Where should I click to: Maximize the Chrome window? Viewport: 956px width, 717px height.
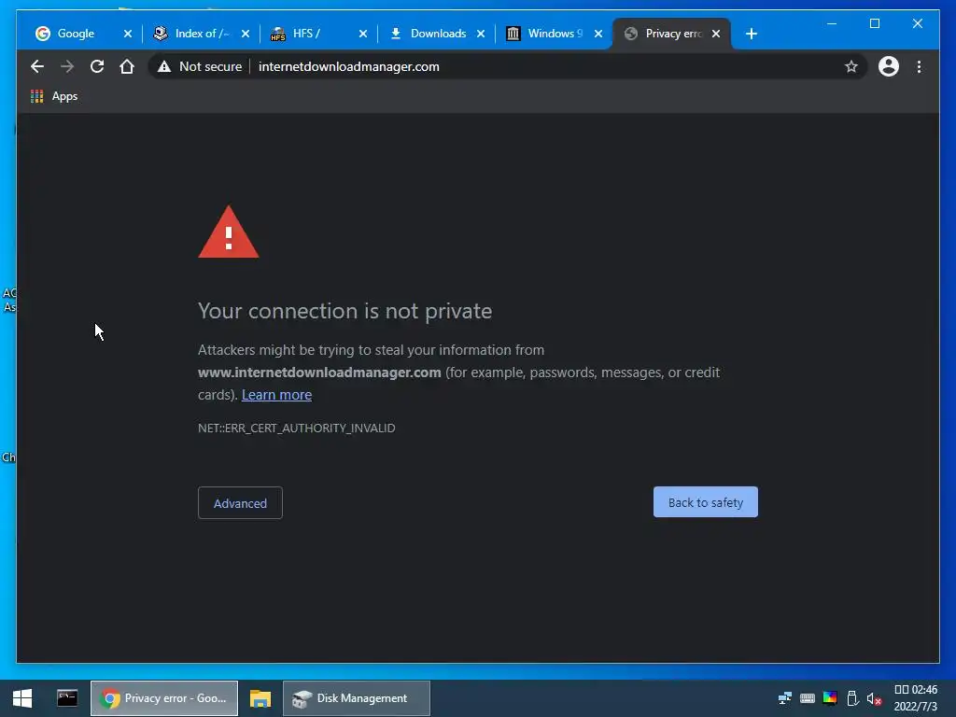pyautogui.click(x=874, y=23)
